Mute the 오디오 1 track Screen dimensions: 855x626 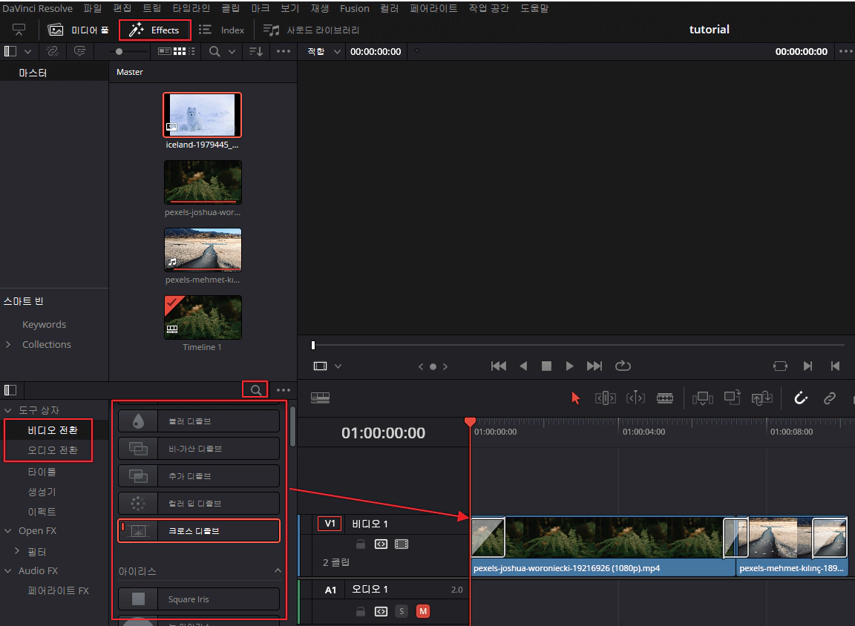422,611
